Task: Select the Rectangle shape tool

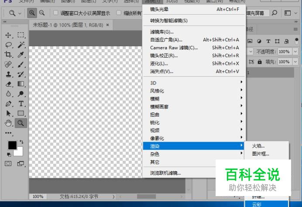Action: pos(21,113)
